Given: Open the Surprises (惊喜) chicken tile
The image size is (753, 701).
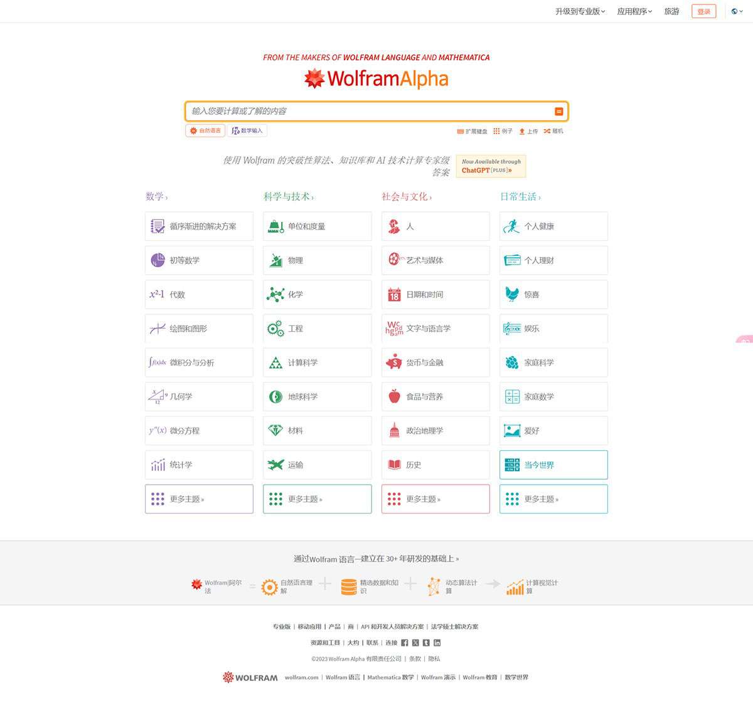Looking at the screenshot, I should pyautogui.click(x=553, y=295).
